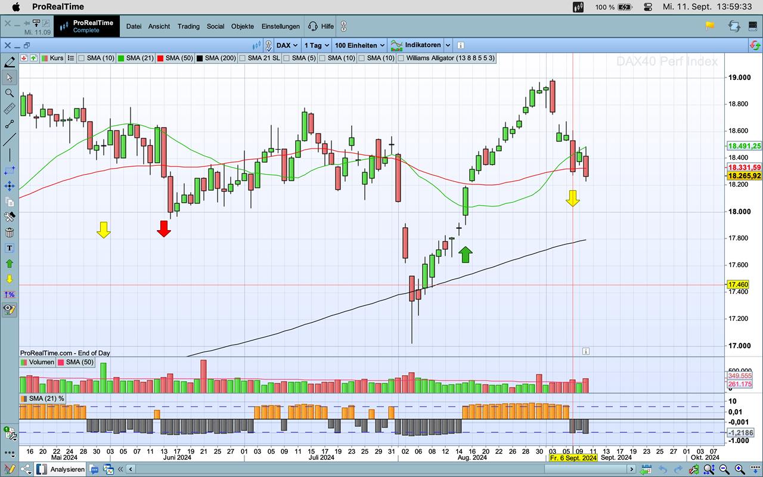Open the DAX symbol dropdown
The height and width of the screenshot is (477, 763).
[287, 45]
